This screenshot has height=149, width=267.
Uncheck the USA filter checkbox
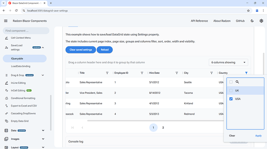pyautogui.click(x=231, y=99)
